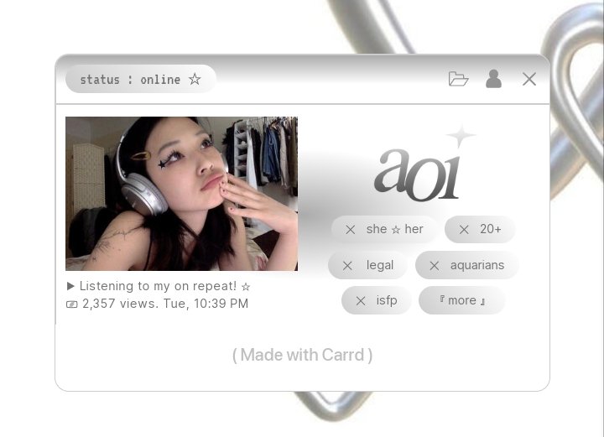Viewport: 604px width, 437px height.
Task: Click the play triangle before Listening
Action: tap(70, 286)
